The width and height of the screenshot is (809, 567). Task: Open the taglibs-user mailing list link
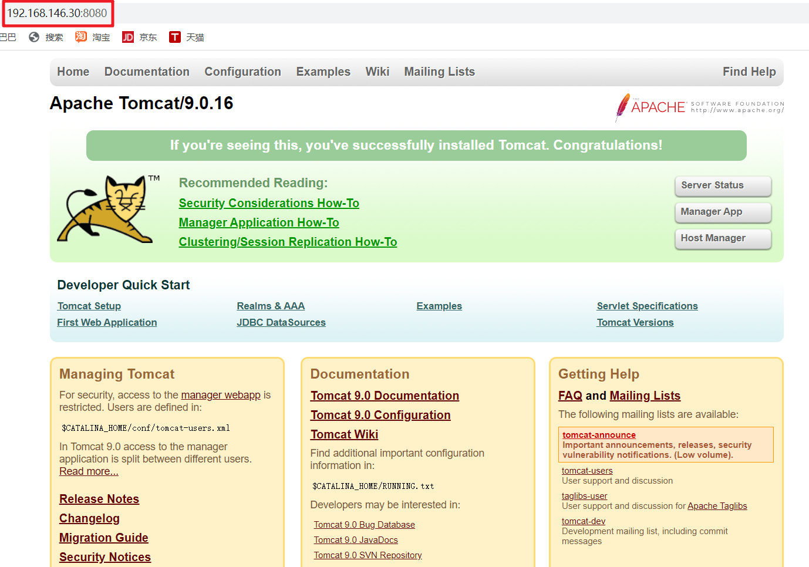[x=584, y=496]
